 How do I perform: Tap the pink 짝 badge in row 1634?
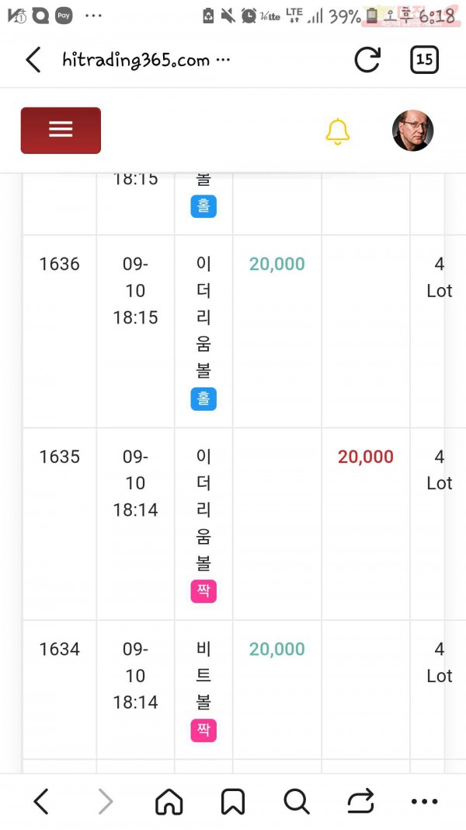[x=203, y=730]
